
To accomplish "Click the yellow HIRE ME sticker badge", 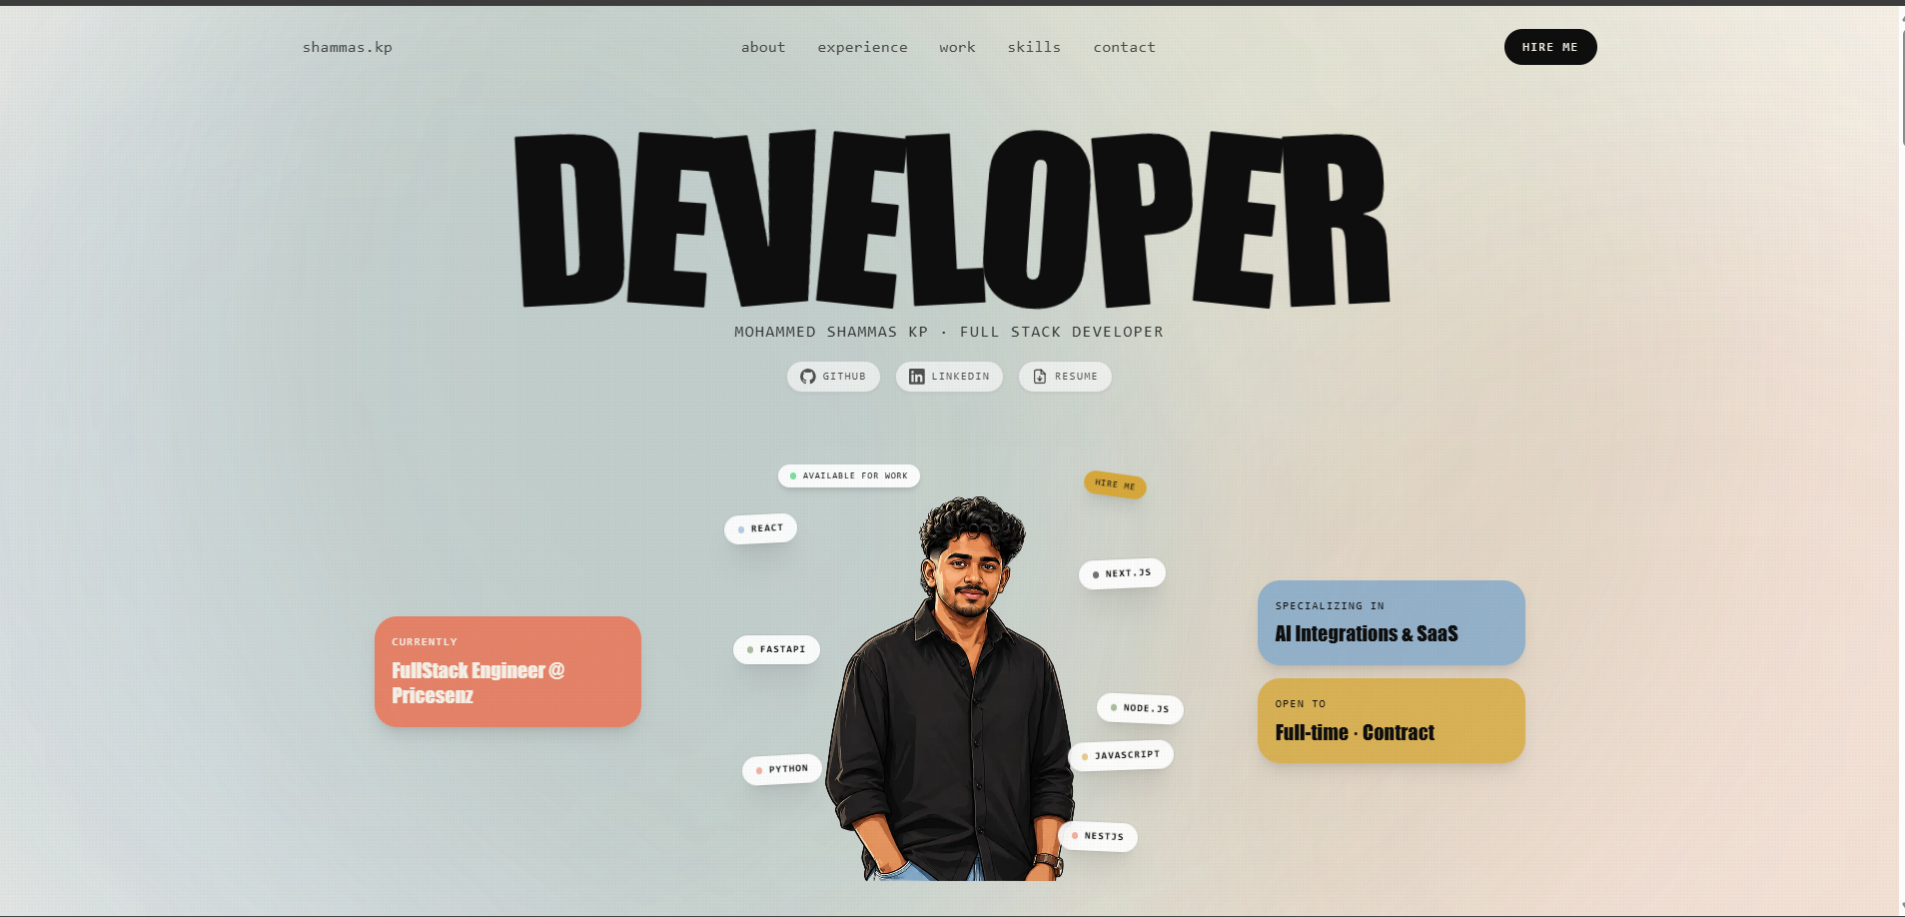I will click(1115, 484).
